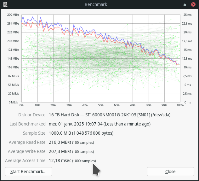199x181 pixels.
Task: Select the disk name ST16000NM001G-2KK103 text
Action: [111, 115]
